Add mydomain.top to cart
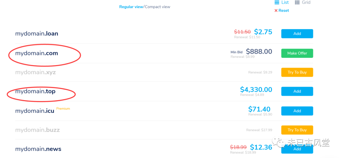Image resolution: width=341 pixels, height=158 pixels. [x=297, y=91]
